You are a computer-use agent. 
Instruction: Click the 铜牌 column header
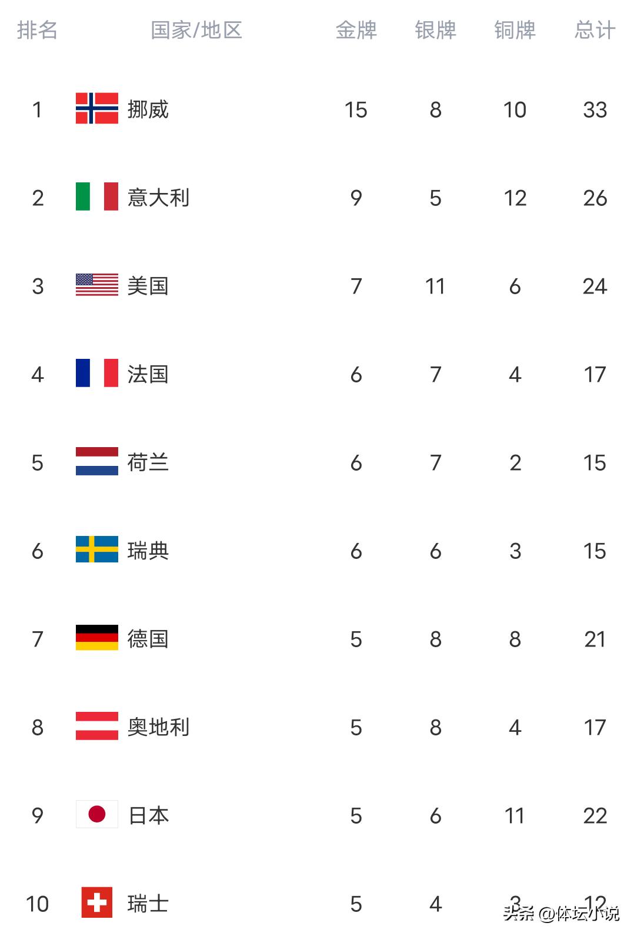click(515, 30)
